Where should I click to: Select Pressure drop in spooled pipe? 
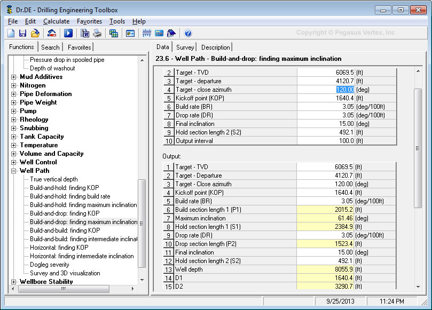click(67, 60)
